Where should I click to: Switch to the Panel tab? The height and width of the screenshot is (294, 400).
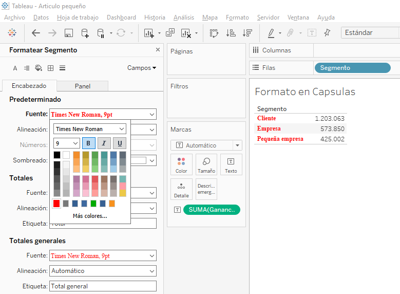[82, 86]
